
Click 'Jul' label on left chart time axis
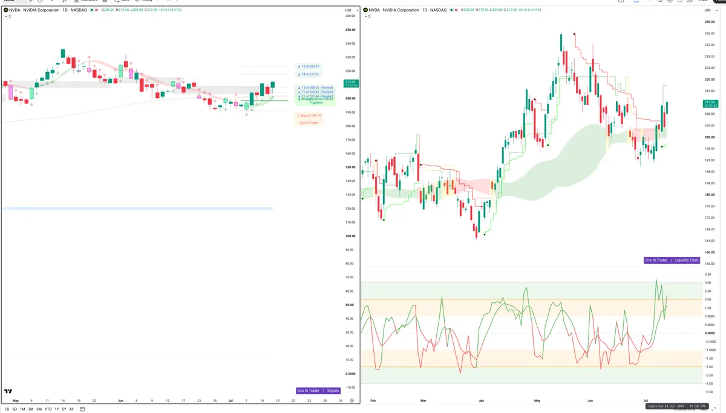click(x=231, y=401)
